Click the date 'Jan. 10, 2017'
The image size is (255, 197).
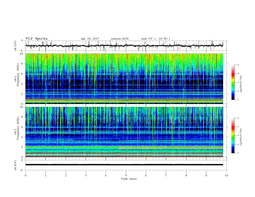pyautogui.click(x=90, y=39)
